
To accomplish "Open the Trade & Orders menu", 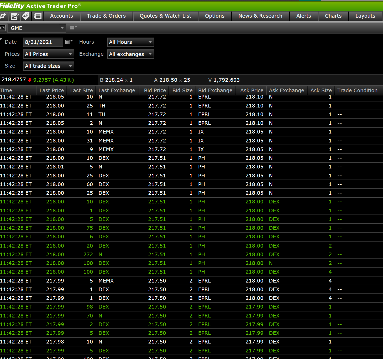I will [106, 16].
